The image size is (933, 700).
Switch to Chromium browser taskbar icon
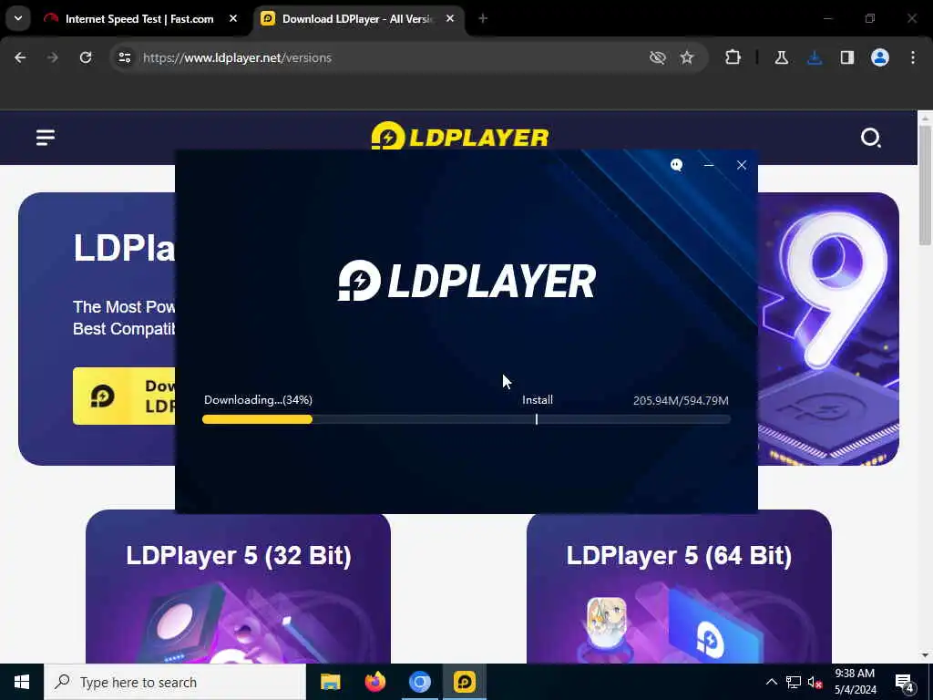pos(419,682)
